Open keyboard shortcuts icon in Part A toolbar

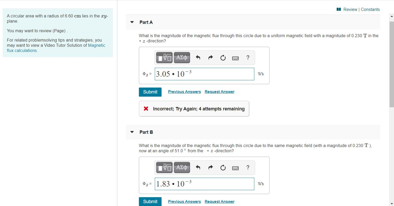coord(235,58)
